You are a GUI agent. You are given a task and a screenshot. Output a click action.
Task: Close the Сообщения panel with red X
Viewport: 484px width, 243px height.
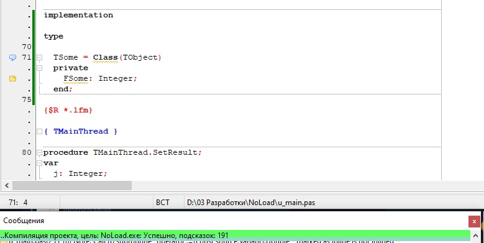click(474, 221)
